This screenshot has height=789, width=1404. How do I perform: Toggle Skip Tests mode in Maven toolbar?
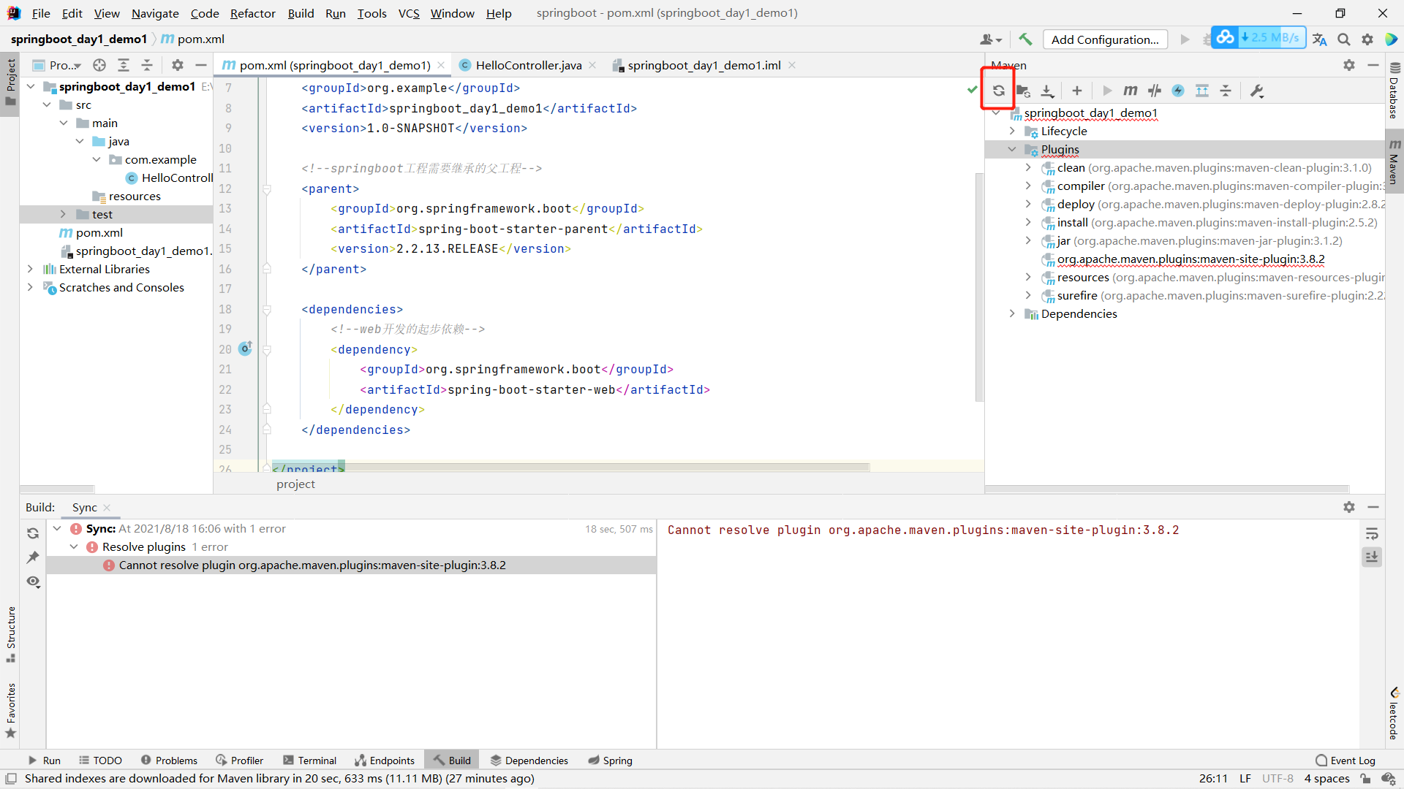[1177, 91]
